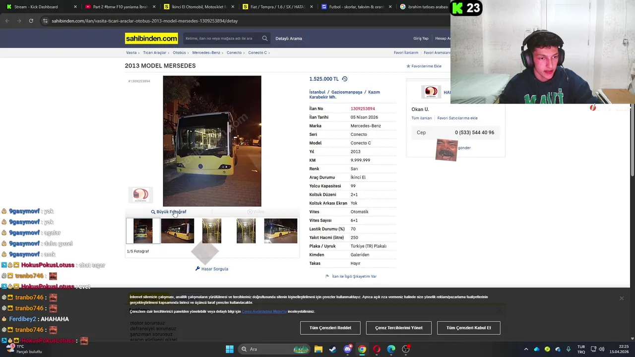Click Otobüs breadcrumb
The image size is (635, 357).
tap(179, 53)
